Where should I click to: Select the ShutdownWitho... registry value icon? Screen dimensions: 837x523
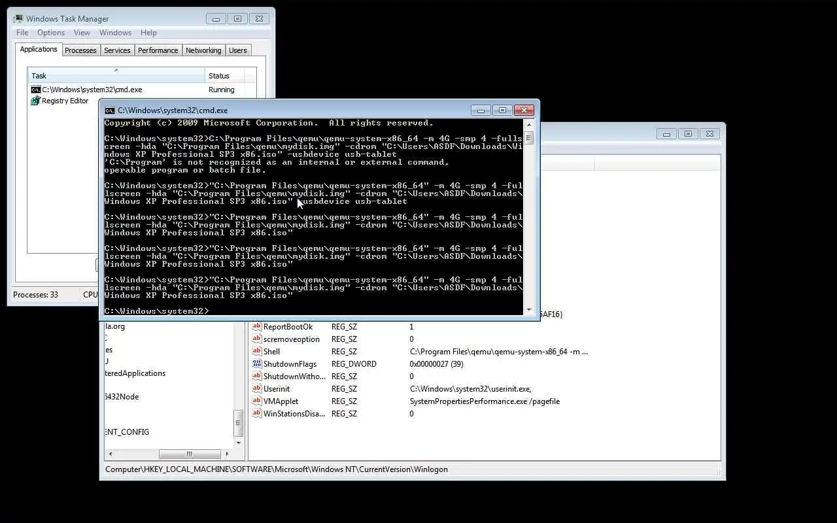click(x=256, y=377)
